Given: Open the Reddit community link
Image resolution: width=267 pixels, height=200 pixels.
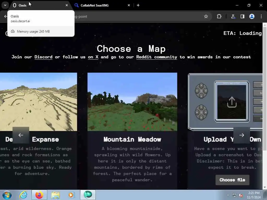Looking at the screenshot, I should (157, 57).
